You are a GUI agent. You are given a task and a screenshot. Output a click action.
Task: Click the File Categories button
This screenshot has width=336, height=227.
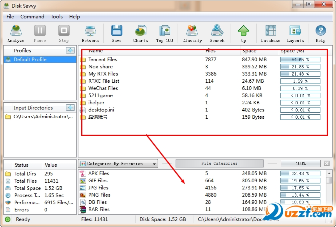point(220,163)
